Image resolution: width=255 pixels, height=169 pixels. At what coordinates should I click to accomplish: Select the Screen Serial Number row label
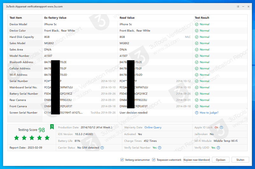[23, 112]
